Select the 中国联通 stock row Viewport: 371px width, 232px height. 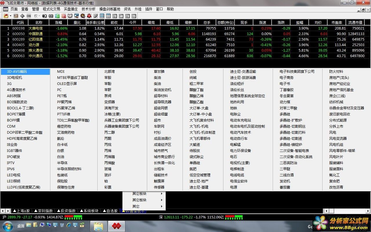coord(185,34)
